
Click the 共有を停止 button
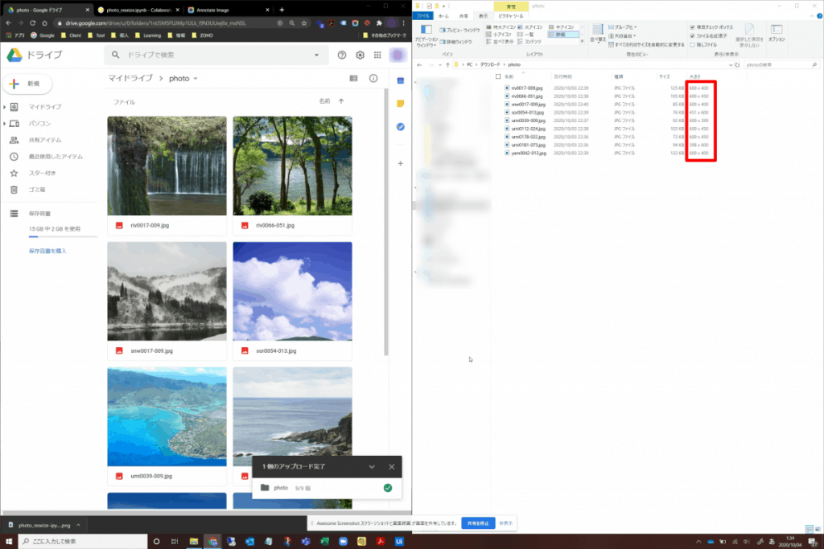coord(478,523)
